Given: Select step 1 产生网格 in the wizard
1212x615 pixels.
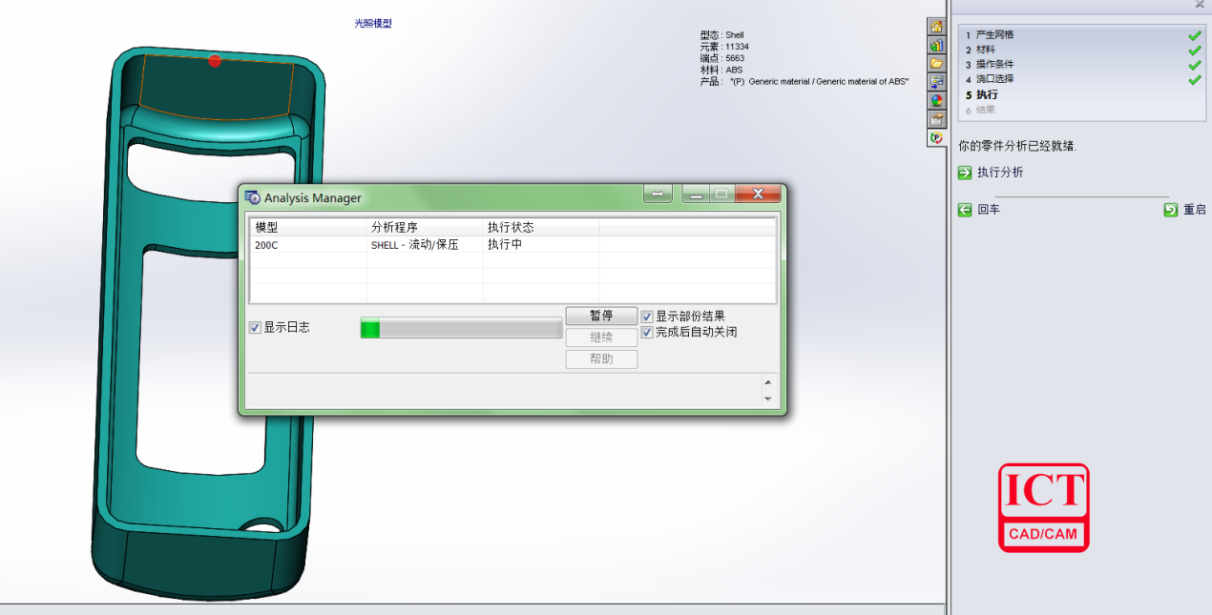Looking at the screenshot, I should click(x=994, y=35).
